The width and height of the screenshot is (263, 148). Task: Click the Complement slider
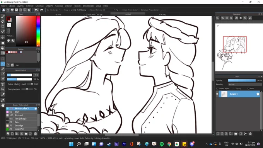tap(27, 89)
